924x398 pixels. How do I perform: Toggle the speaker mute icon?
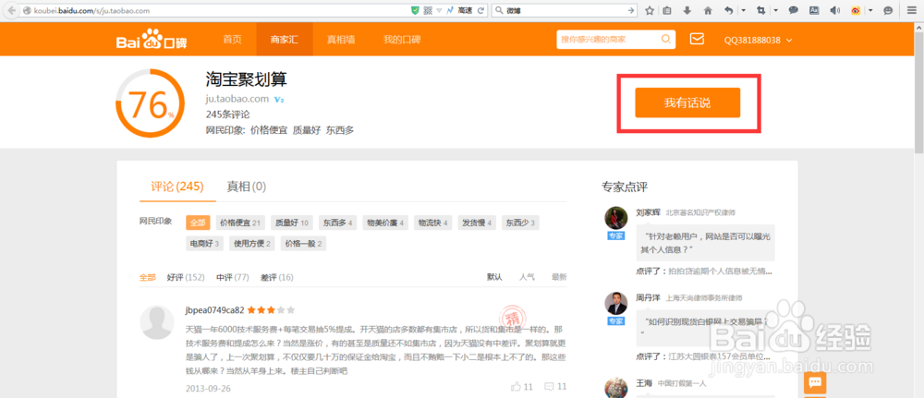834,10
